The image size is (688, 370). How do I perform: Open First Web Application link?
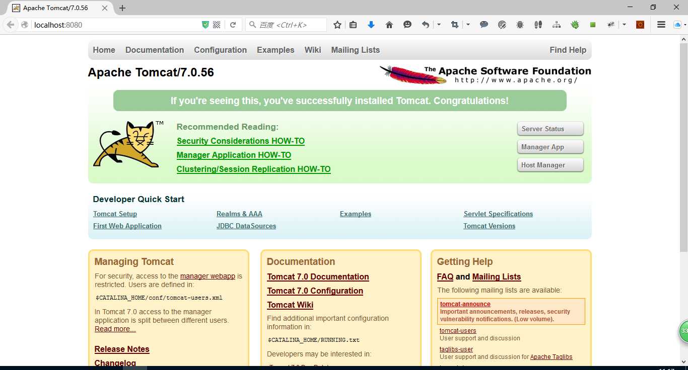point(127,226)
